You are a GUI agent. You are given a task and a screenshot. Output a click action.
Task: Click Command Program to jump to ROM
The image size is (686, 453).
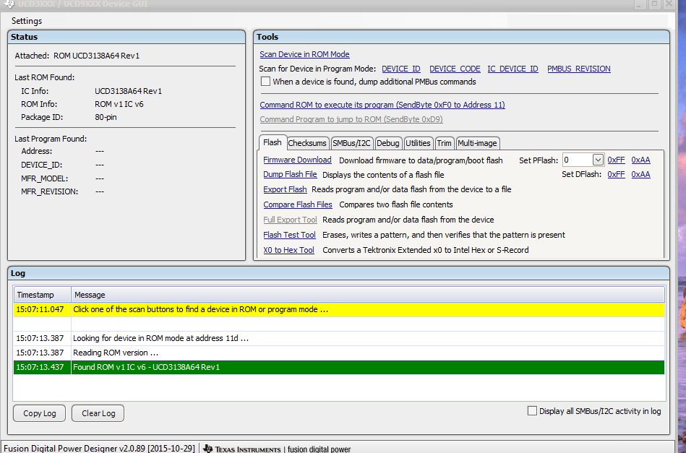[351, 119]
